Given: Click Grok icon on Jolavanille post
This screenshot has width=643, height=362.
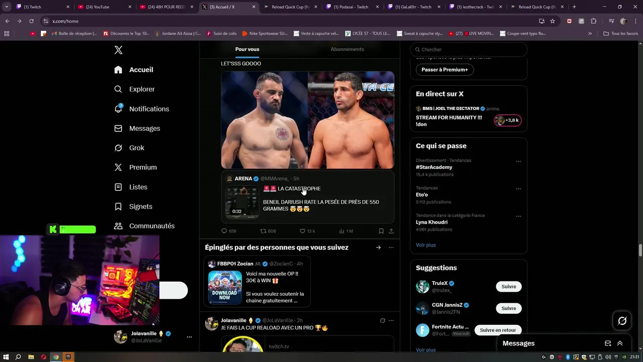Looking at the screenshot, I should click(x=382, y=320).
